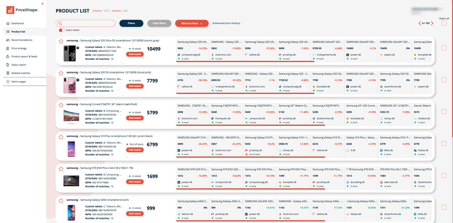
Task: Collapse sidebar with the red arrow
Action: (43, 4)
